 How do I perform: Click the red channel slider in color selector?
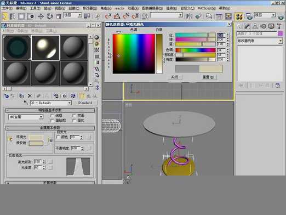pos(196,35)
